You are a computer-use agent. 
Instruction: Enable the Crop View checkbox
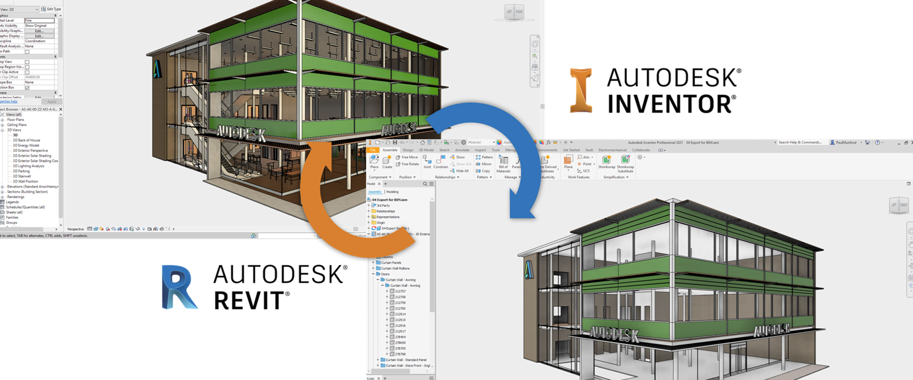[27, 62]
